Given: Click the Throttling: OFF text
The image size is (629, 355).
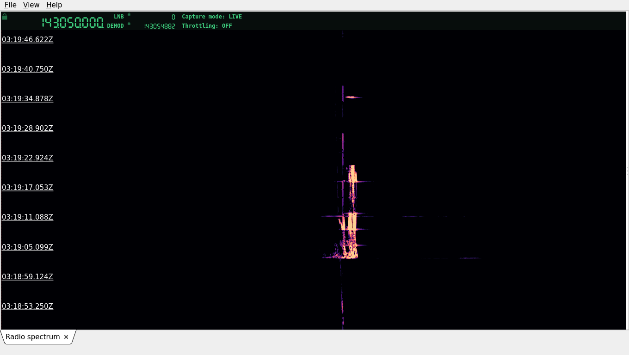Looking at the screenshot, I should tap(207, 26).
